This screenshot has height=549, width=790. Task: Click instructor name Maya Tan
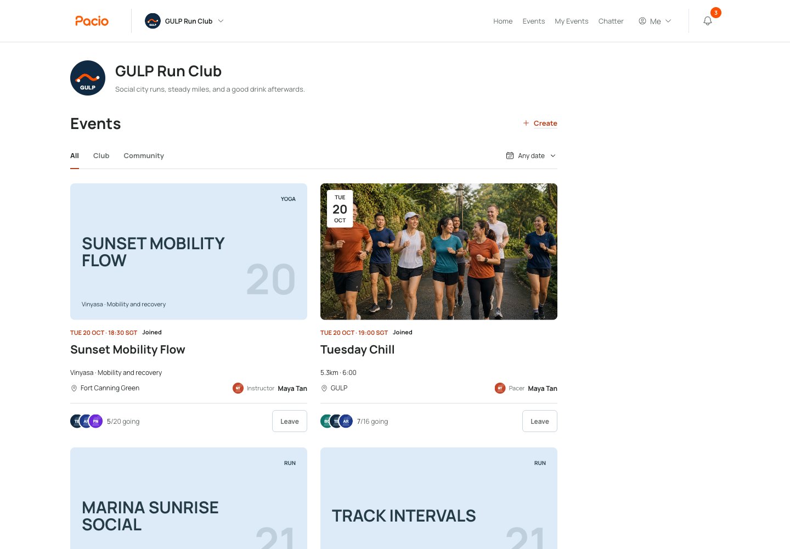point(292,389)
